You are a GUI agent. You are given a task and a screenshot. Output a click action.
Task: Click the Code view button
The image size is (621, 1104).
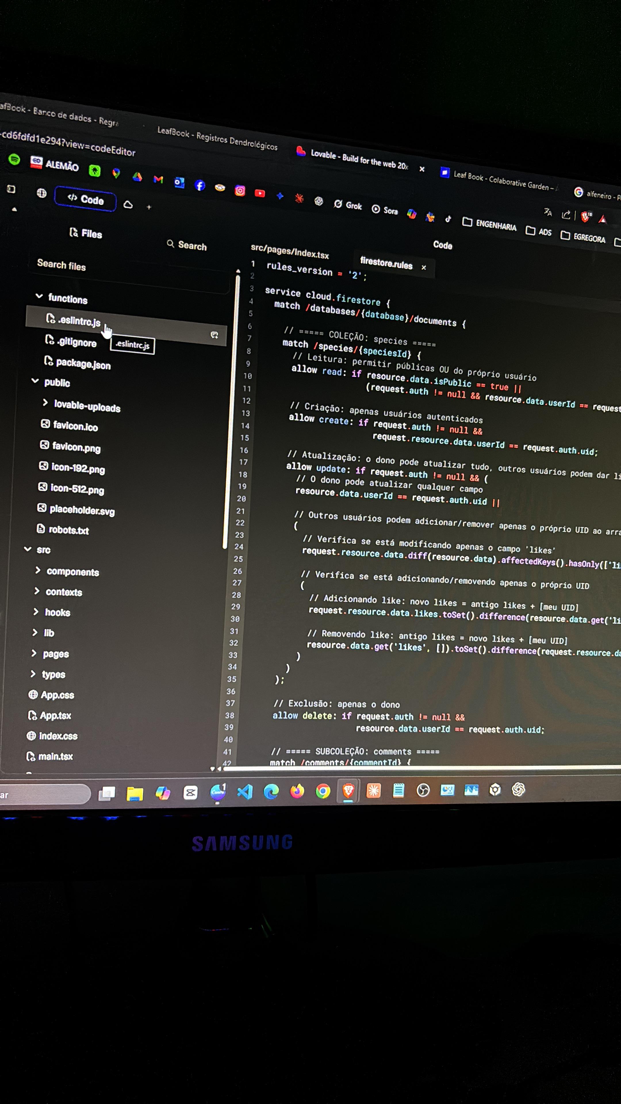pyautogui.click(x=85, y=199)
